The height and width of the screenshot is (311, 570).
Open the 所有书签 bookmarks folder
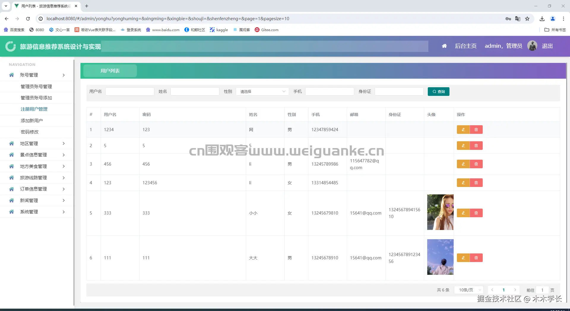pyautogui.click(x=555, y=30)
